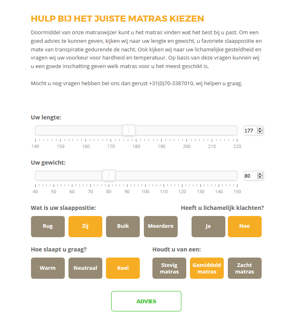This screenshot has height=335, width=302.
Task: Increase length with the up stepper arrow
Action: pyautogui.click(x=260, y=129)
